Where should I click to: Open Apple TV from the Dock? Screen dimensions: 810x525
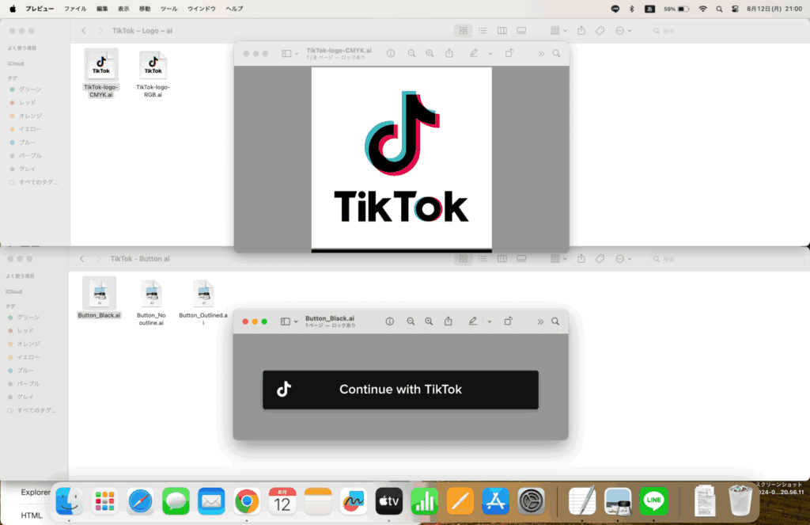point(388,500)
